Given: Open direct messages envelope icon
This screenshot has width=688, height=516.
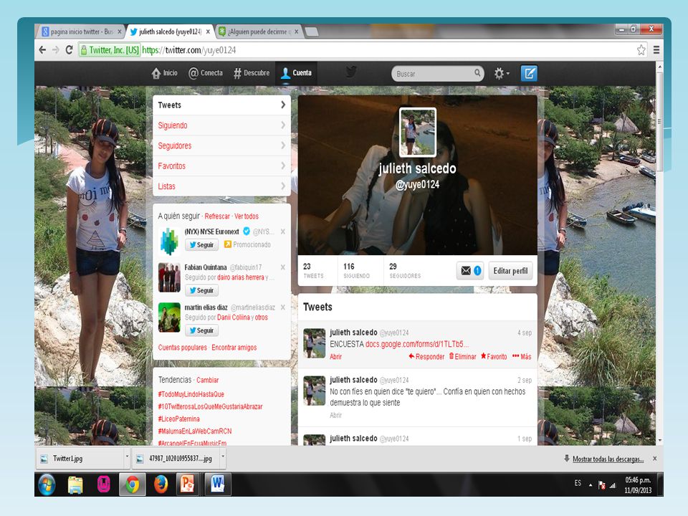Looking at the screenshot, I should [469, 271].
